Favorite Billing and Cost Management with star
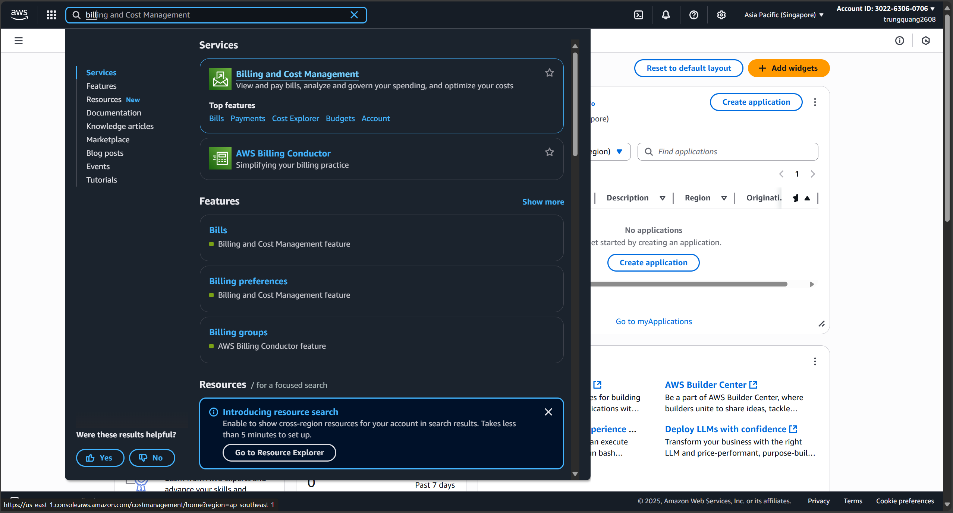Viewport: 953px width, 513px height. tap(549, 73)
